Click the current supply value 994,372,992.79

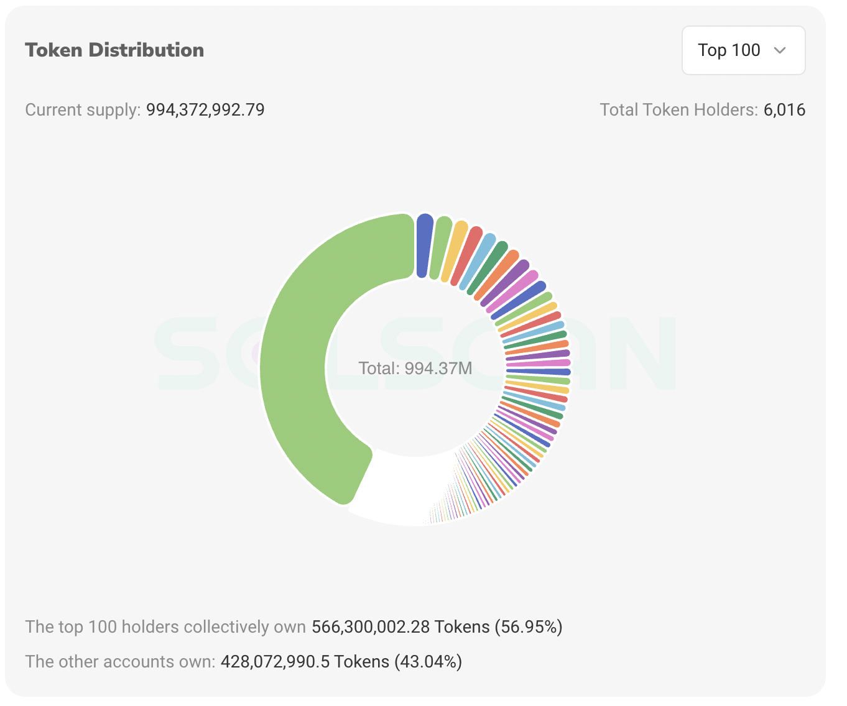[205, 109]
